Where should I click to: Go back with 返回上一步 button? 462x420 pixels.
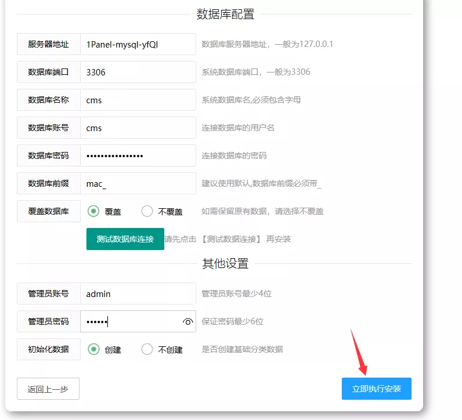point(48,389)
